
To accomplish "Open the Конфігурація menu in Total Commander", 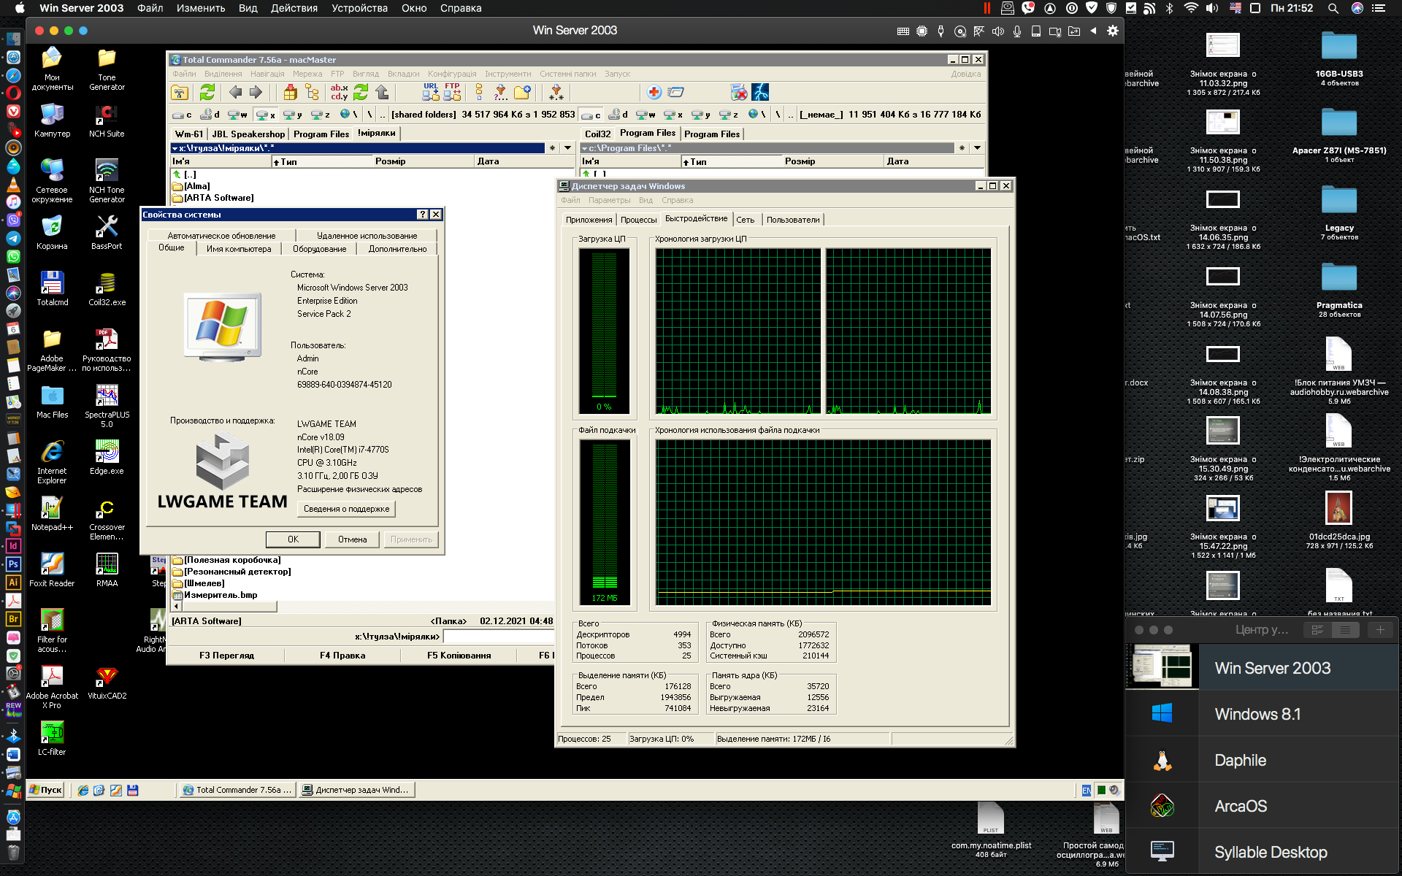I will (452, 74).
